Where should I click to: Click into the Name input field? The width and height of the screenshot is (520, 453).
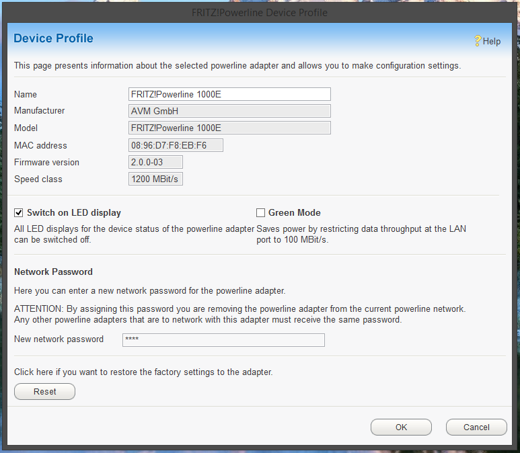tap(229, 94)
